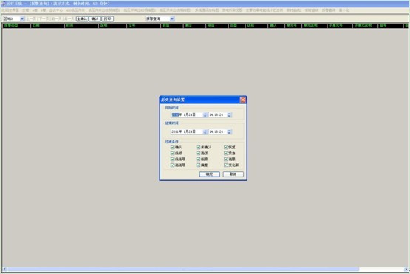Image resolution: width=410 pixels, height=274 pixels.
Task: Uncheck the 未确认 filter checkbox
Action: coord(198,147)
